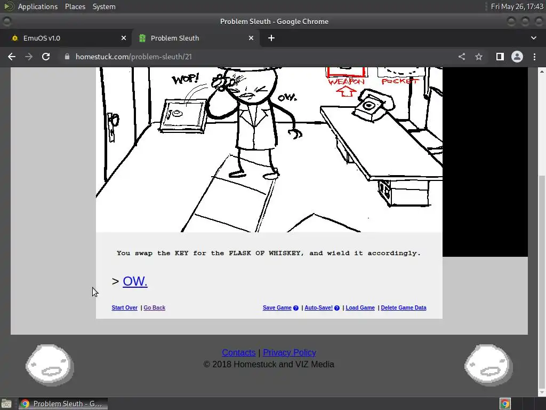The height and width of the screenshot is (410, 546).
Task: Click the Auto-Save! link
Action: [318, 307]
